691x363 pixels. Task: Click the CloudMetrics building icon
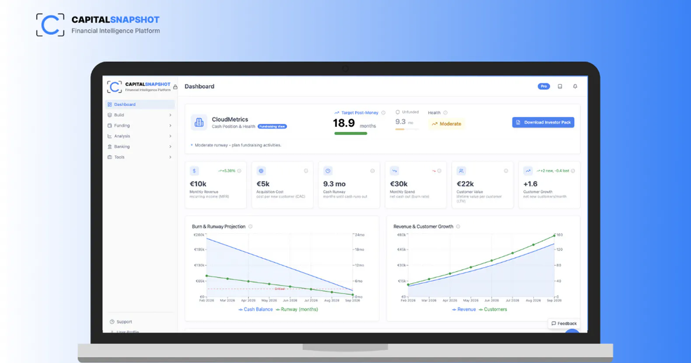pyautogui.click(x=199, y=122)
